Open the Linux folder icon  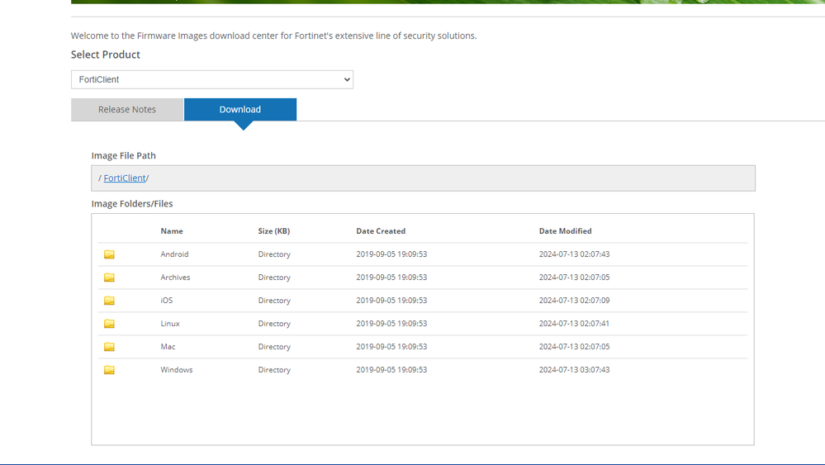[109, 324]
